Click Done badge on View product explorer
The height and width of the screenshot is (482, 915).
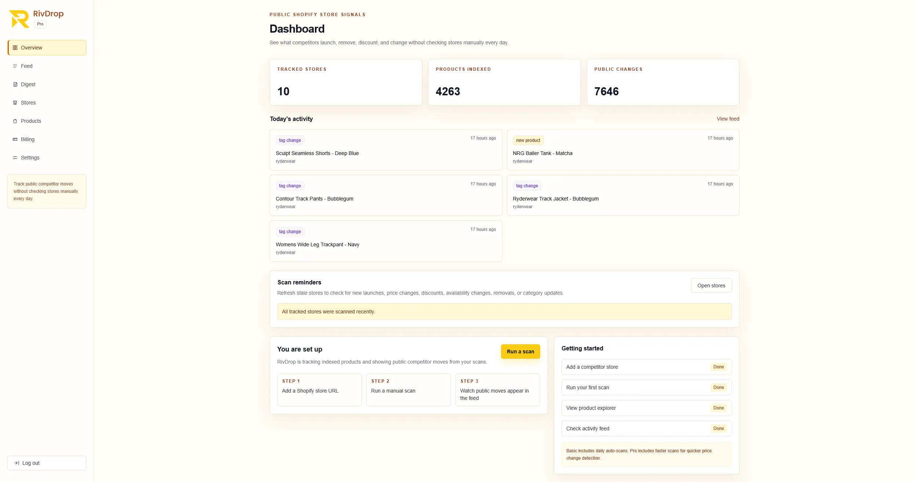tap(719, 408)
